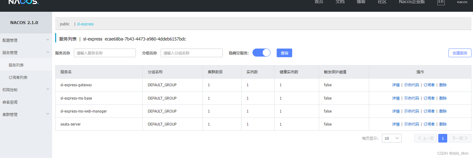Screen dimensions: 473x158
Task: Switch to the public namespace tab
Action: [65, 24]
